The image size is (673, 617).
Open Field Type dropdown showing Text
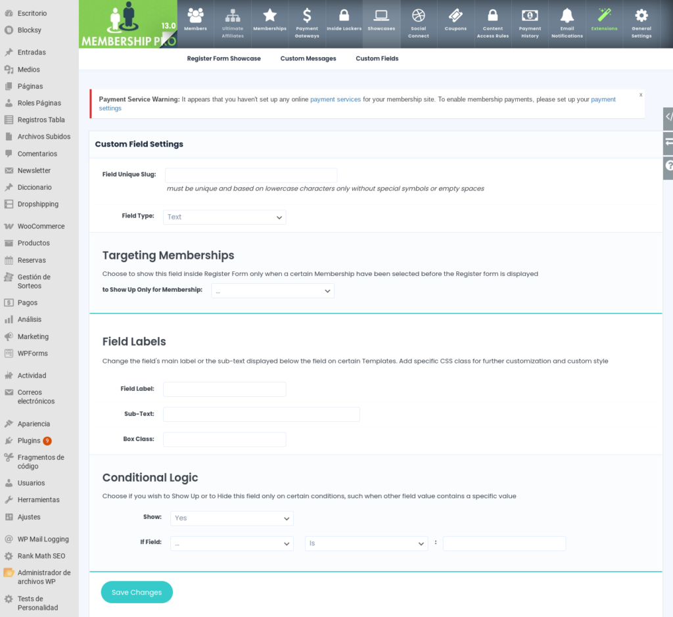[225, 217]
